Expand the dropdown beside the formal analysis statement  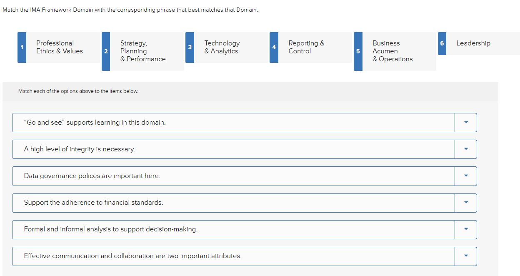tap(465, 229)
